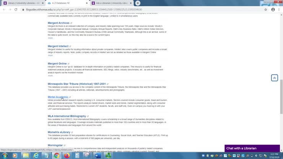Switch to the Library University Libraries tab
Viewport: 283px width, 159px height.
[23, 3]
